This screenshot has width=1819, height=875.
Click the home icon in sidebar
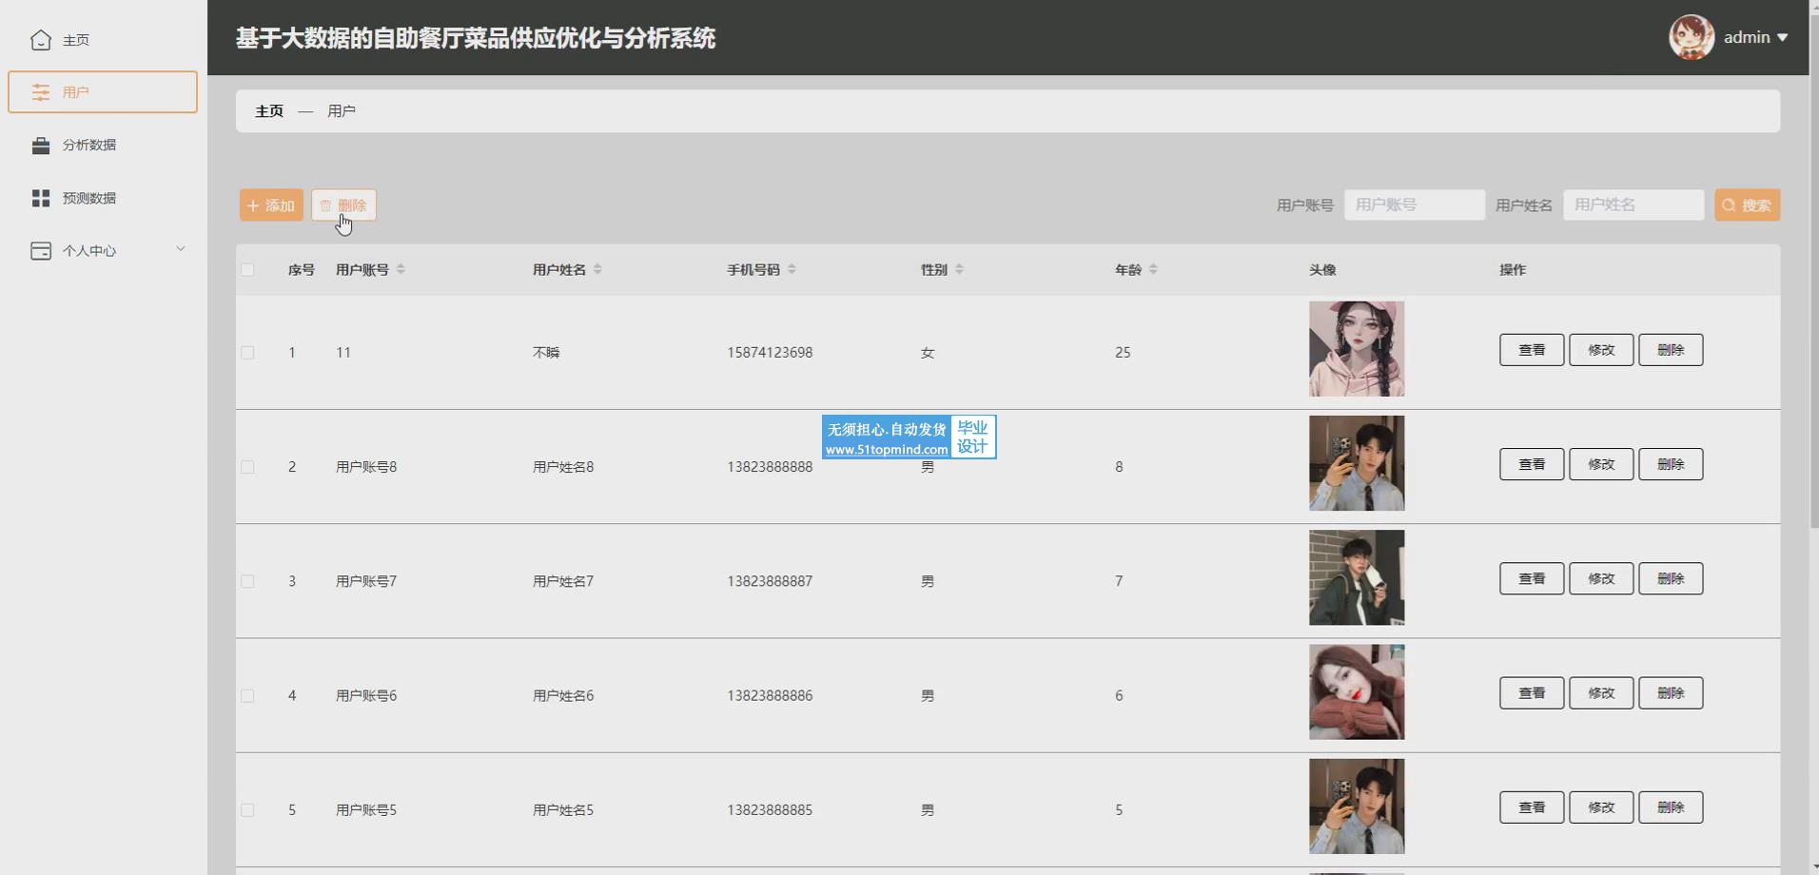coord(40,40)
